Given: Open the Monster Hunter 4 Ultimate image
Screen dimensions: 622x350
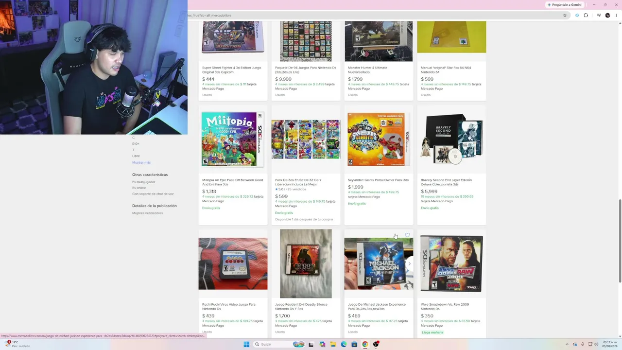Looking at the screenshot, I should pyautogui.click(x=379, y=41).
